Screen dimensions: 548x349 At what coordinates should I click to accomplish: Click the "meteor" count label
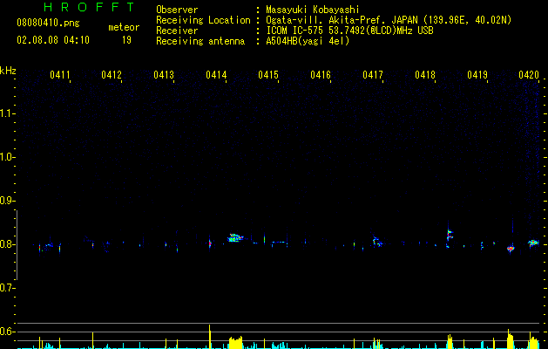[x=124, y=27]
